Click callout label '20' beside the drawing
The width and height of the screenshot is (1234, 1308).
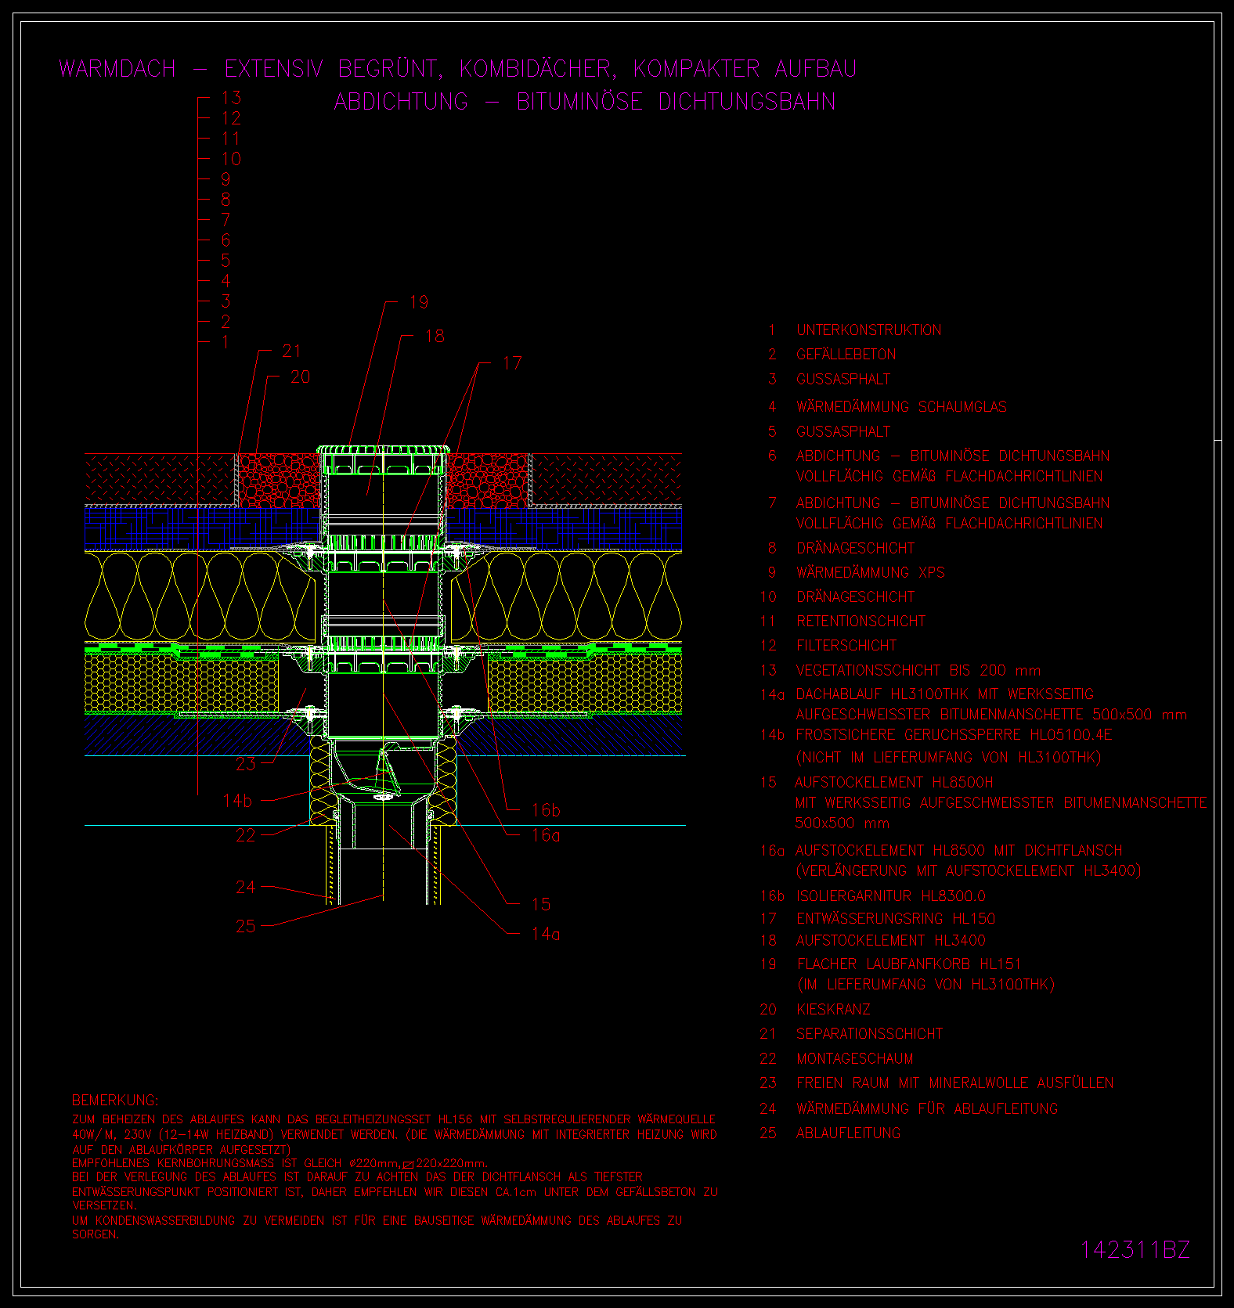(x=300, y=377)
